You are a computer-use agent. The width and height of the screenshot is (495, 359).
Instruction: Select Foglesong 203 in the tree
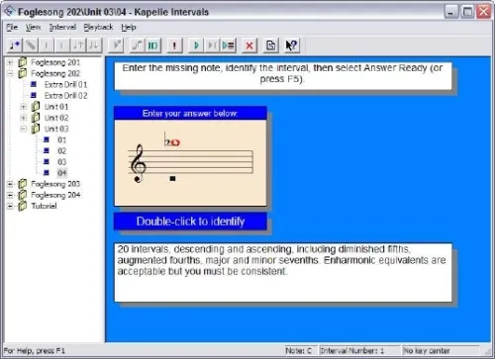coord(55,184)
